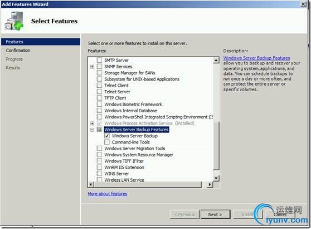
Task: Check the Telnet Client checkbox
Action: [99, 86]
